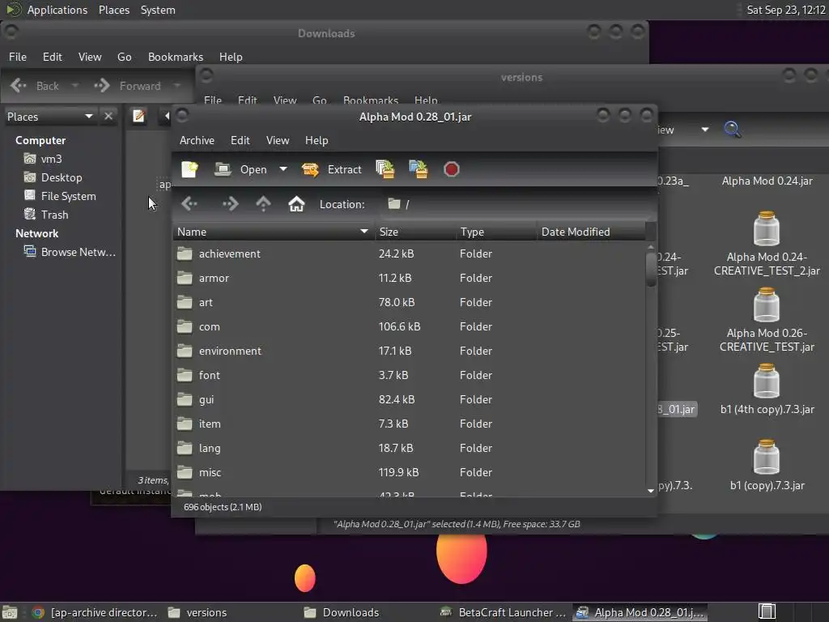
Task: Expand the view mode dropdown in versions window
Action: click(705, 129)
